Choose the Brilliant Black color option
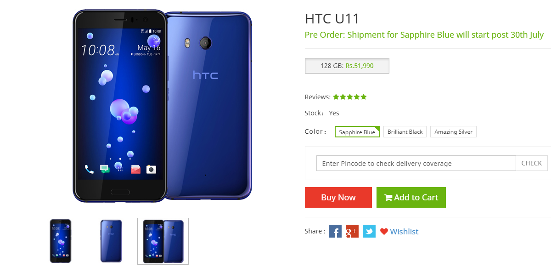The width and height of the screenshot is (551, 267). tap(405, 132)
